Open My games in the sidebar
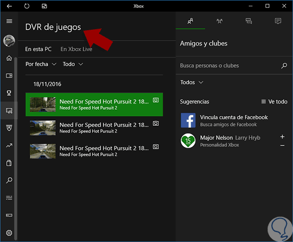The height and width of the screenshot is (242, 293). click(x=9, y=76)
